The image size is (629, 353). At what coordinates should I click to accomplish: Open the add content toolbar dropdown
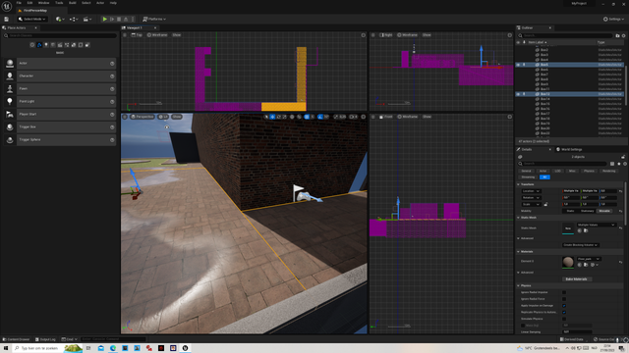[60, 19]
